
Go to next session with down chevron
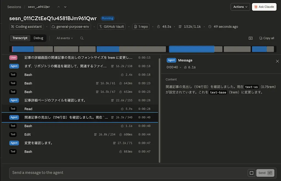pyautogui.click(x=65, y=7)
